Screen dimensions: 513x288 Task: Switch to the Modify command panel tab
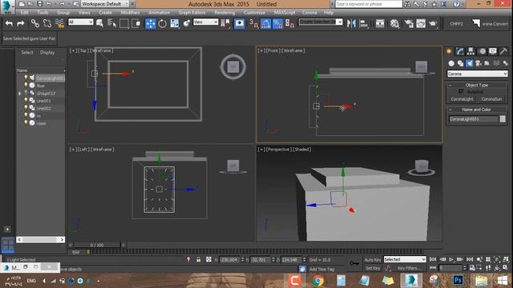pos(459,51)
